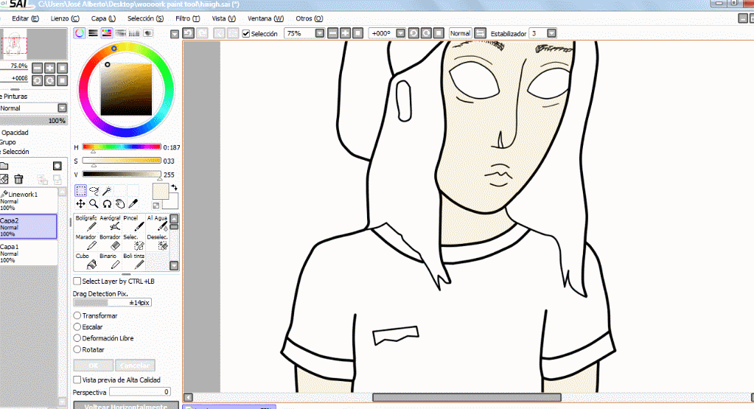Toggle the Selección checkbox in toolbar
This screenshot has height=409, width=754.
coord(246,34)
